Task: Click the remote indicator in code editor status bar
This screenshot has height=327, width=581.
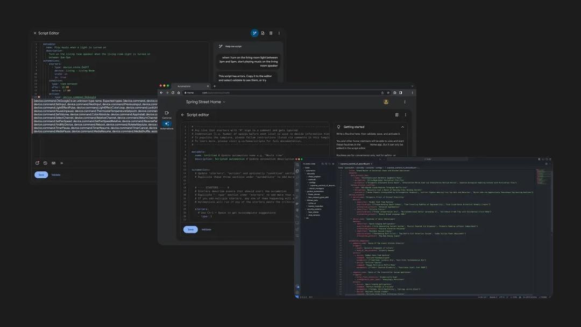Action: 297,297
